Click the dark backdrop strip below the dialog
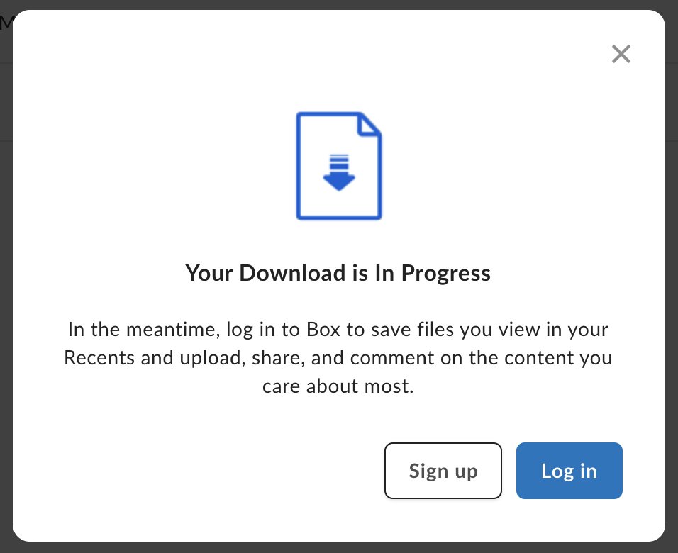Screen dimensions: 678x553 pyautogui.click(x=339, y=547)
